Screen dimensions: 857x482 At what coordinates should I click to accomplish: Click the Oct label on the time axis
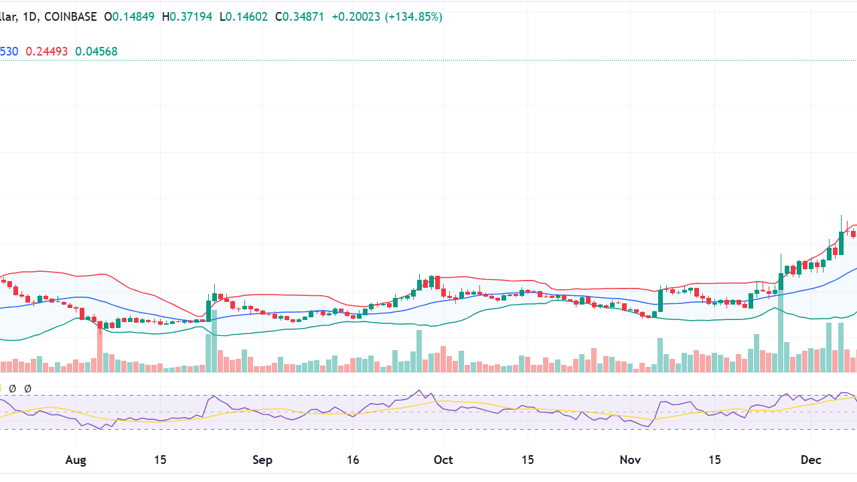(443, 460)
